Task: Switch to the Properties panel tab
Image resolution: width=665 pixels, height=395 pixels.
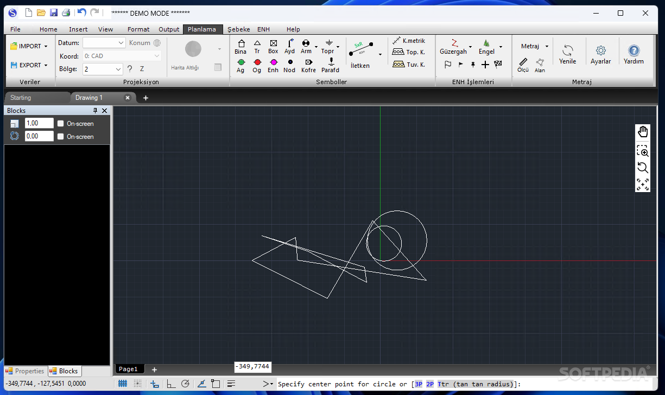Action: [x=25, y=371]
